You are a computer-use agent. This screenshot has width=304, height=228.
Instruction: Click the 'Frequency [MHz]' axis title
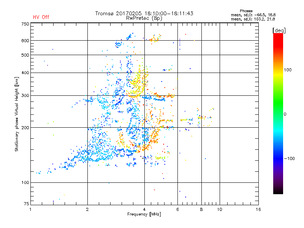tap(144, 214)
